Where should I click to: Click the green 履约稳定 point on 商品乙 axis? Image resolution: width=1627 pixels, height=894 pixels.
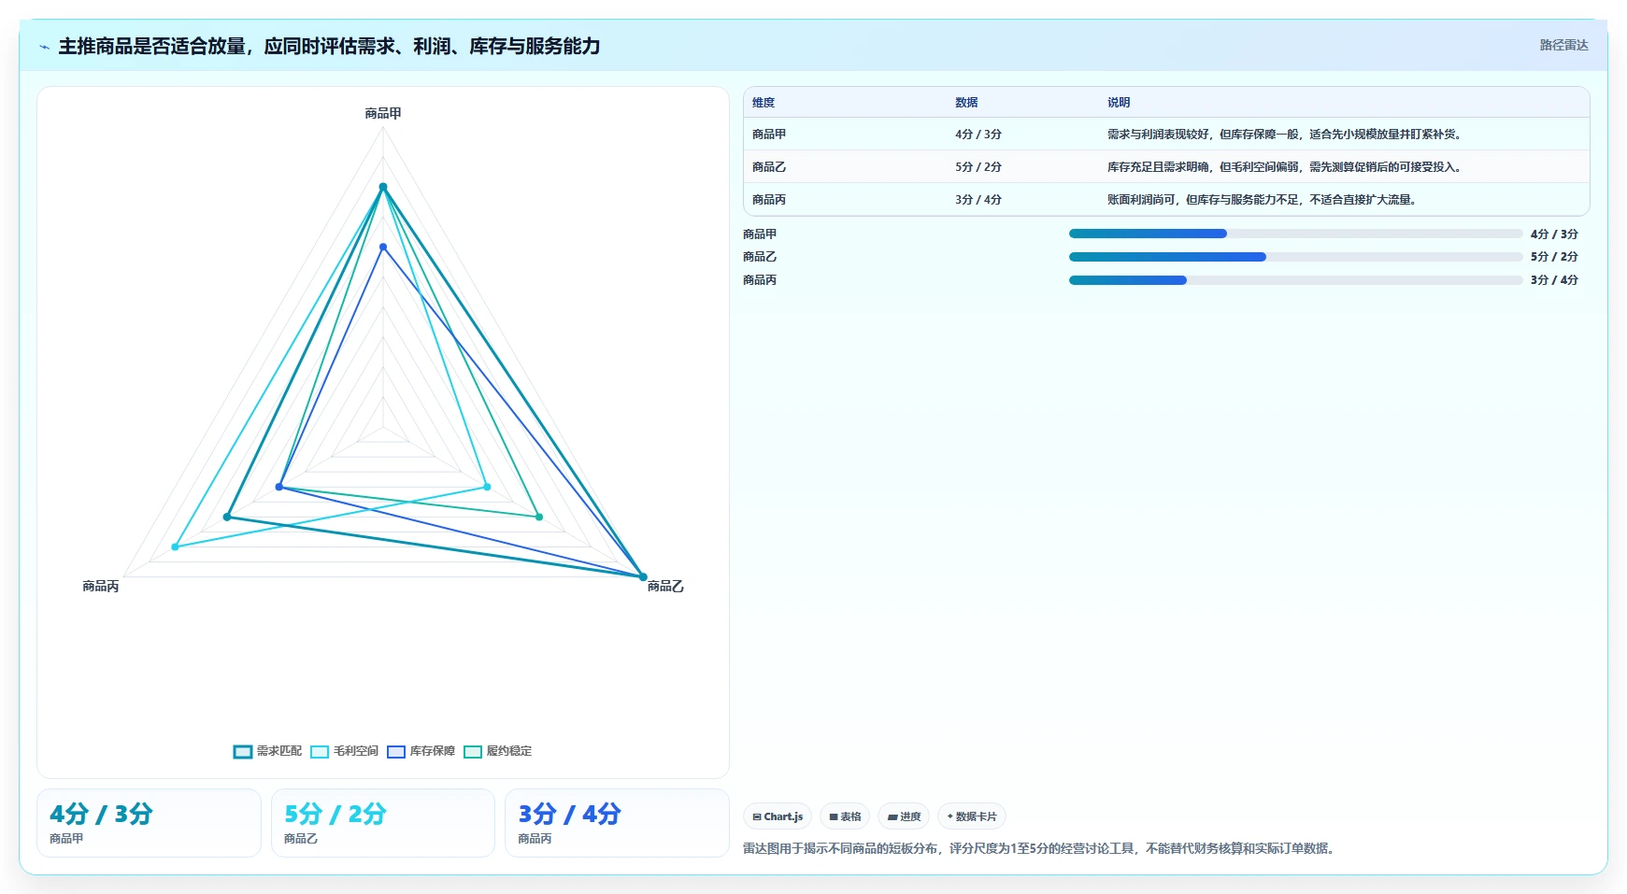tap(539, 517)
